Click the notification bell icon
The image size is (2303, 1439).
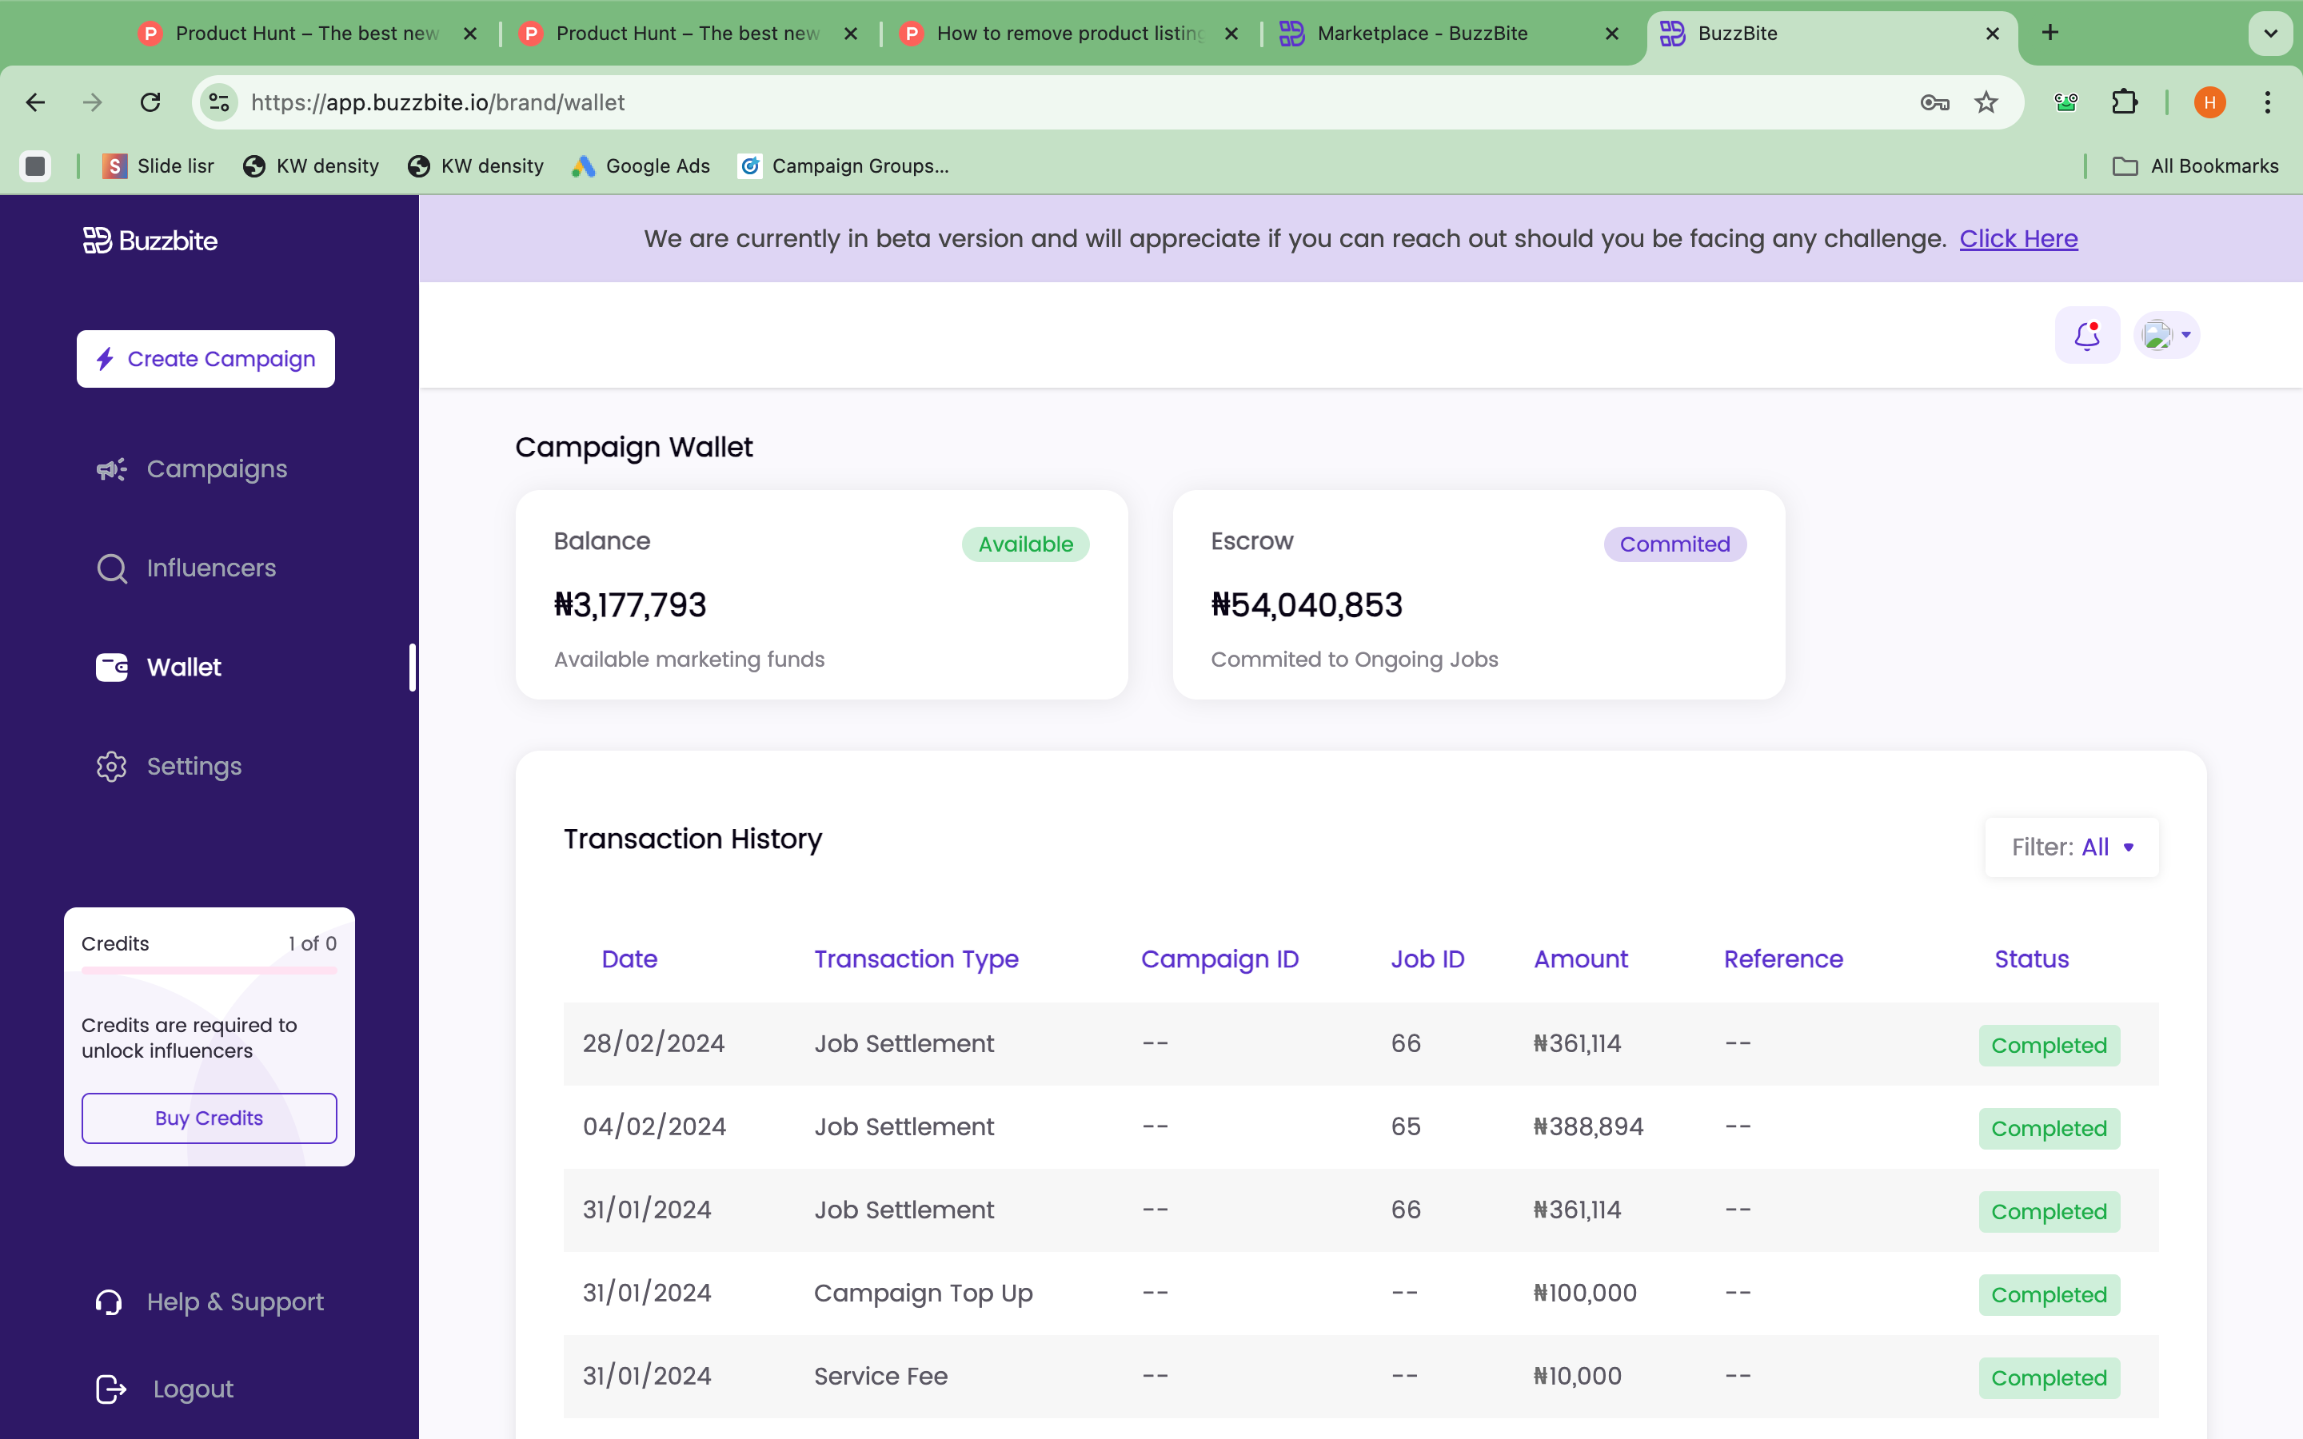click(x=2087, y=335)
